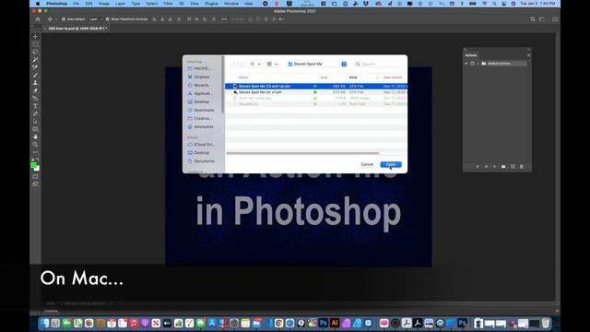
Task: Open the Filter menu
Action: (x=168, y=4)
